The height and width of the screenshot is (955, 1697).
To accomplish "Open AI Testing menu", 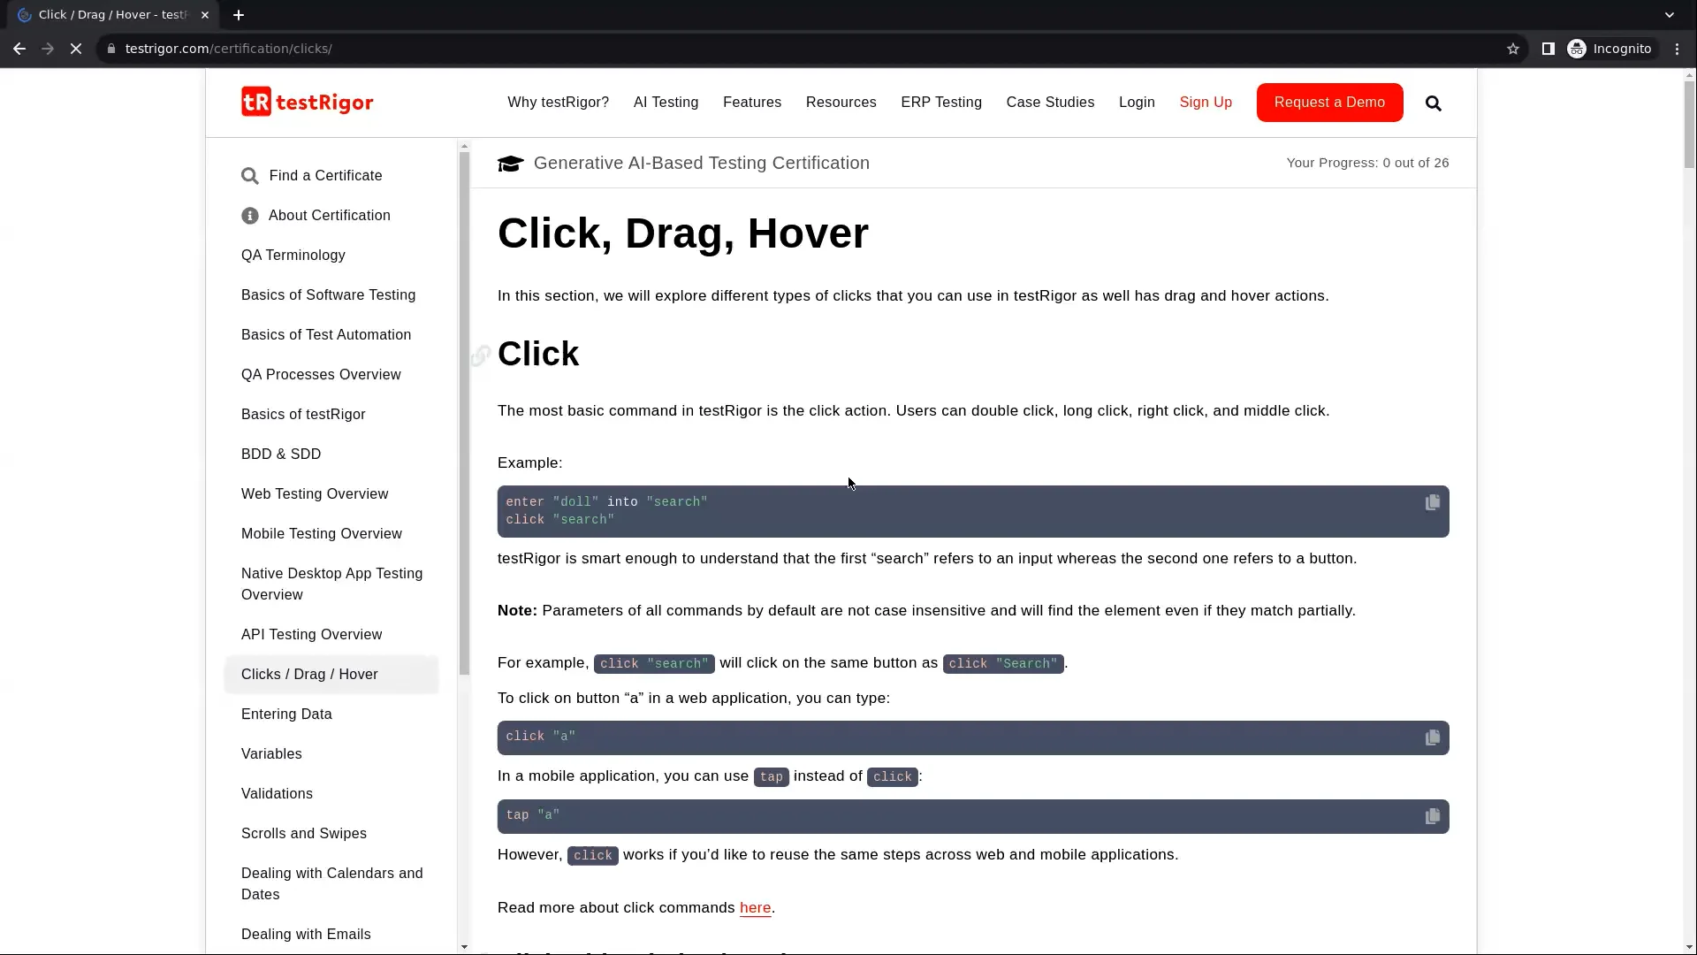I will pos(666,103).
